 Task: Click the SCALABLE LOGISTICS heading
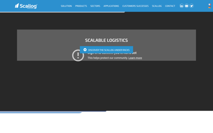(106, 40)
